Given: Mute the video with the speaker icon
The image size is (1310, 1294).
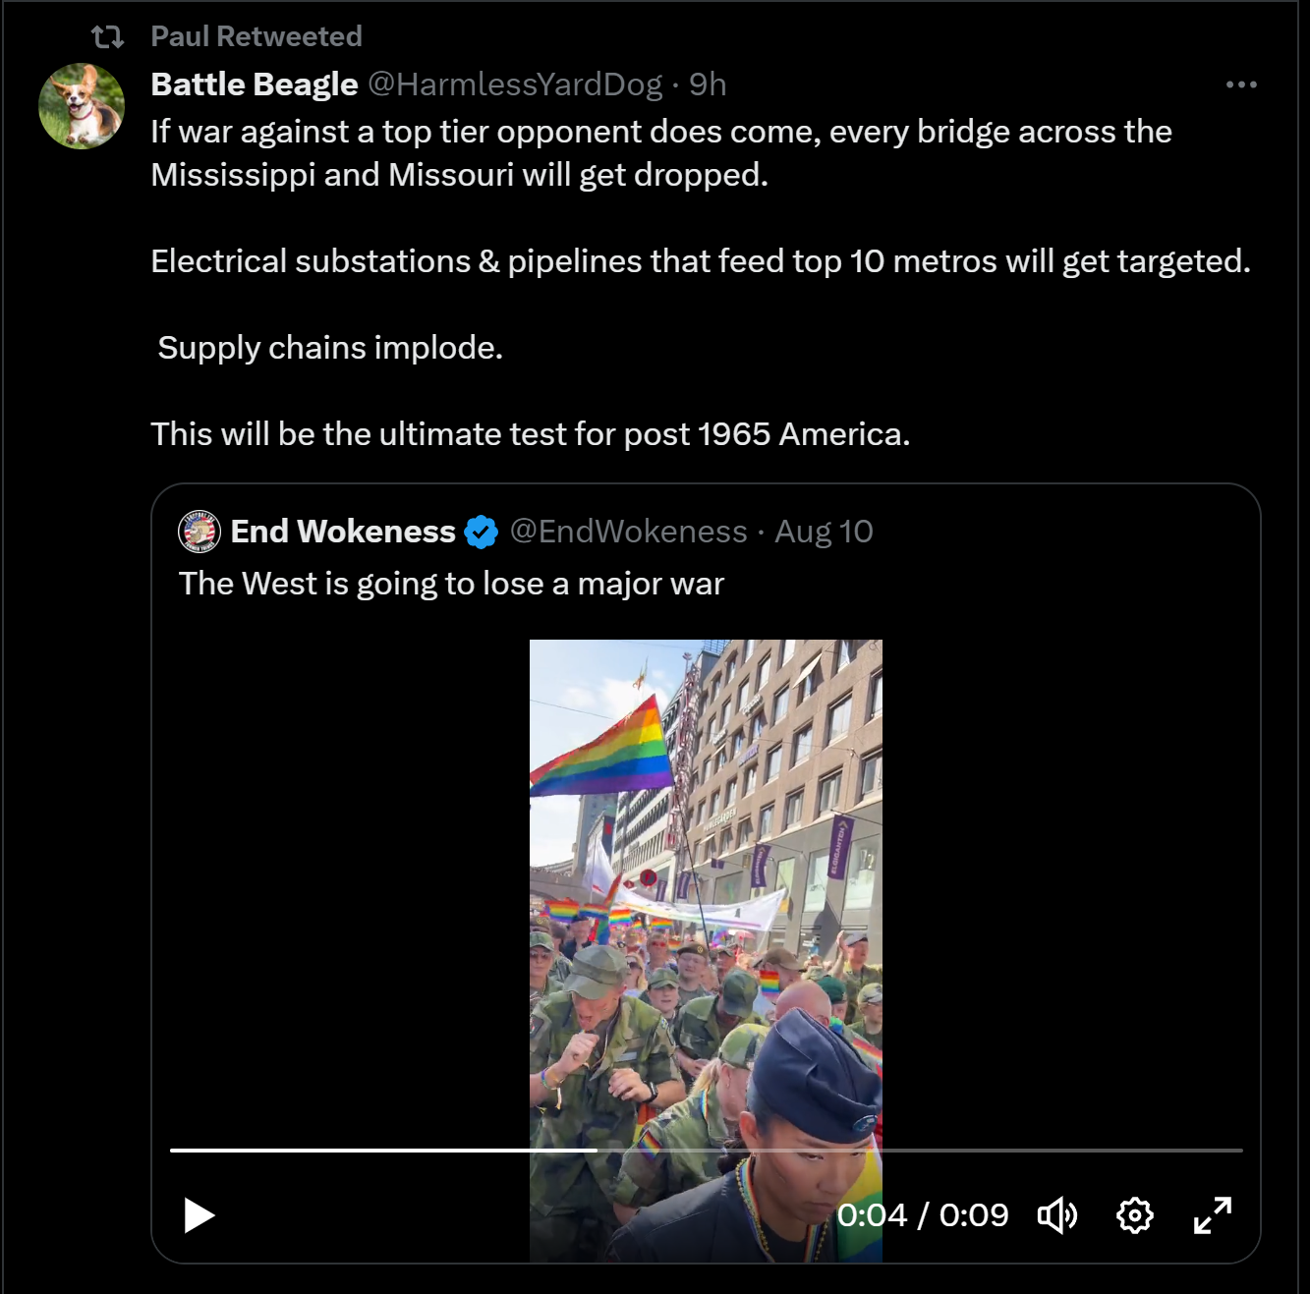Looking at the screenshot, I should click(1057, 1215).
